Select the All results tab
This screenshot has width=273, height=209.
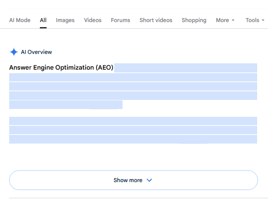coord(43,20)
